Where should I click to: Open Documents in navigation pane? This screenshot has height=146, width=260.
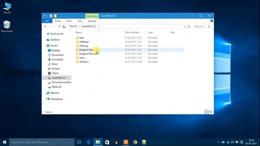pyautogui.click(x=57, y=55)
